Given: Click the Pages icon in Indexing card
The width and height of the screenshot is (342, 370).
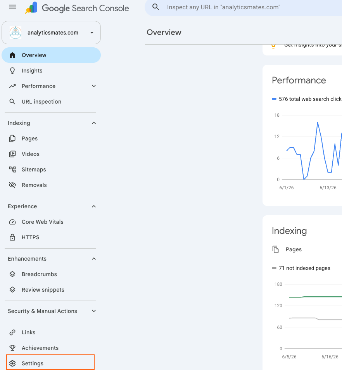Looking at the screenshot, I should (275, 249).
